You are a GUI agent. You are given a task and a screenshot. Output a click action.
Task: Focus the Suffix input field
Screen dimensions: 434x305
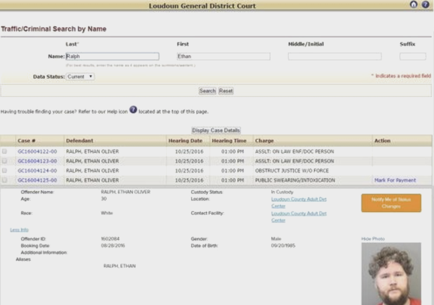(413, 56)
